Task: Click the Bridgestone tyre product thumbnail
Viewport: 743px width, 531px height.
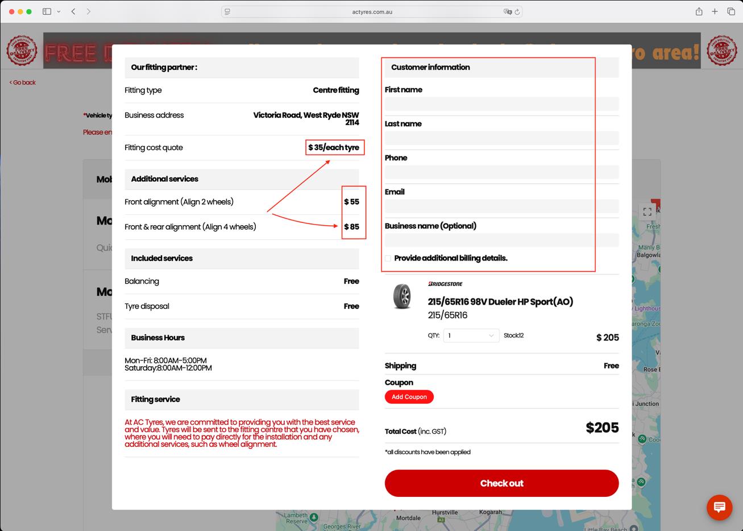Action: [x=402, y=296]
